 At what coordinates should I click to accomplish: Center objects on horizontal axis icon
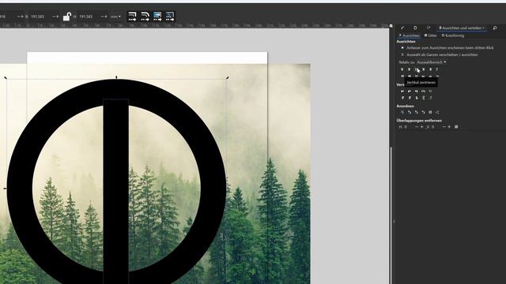pyautogui.click(x=417, y=77)
